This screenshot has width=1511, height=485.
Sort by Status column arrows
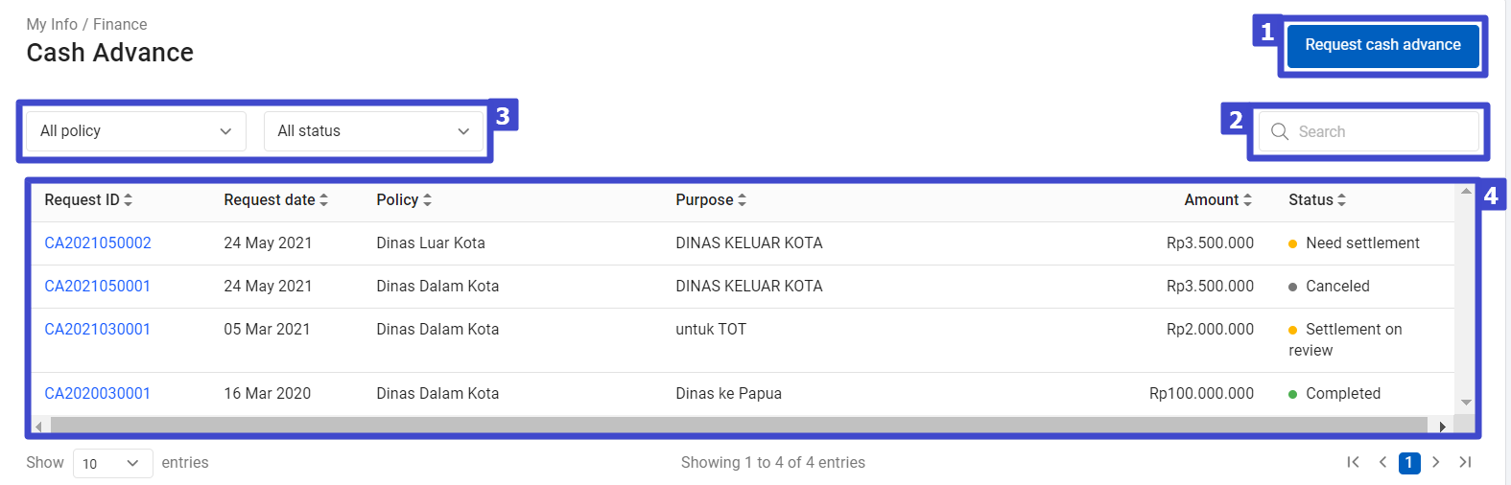(x=1341, y=199)
